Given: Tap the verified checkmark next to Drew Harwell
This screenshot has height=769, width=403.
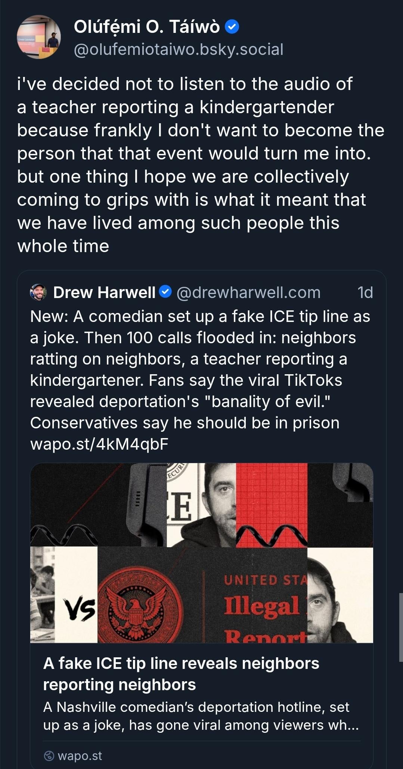Looking at the screenshot, I should [165, 292].
